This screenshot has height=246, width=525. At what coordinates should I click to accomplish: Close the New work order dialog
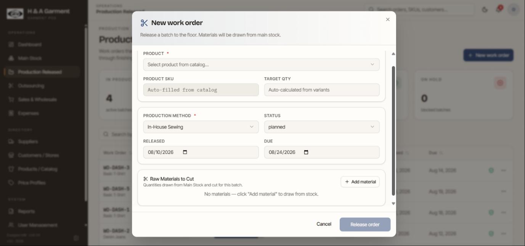tap(388, 19)
